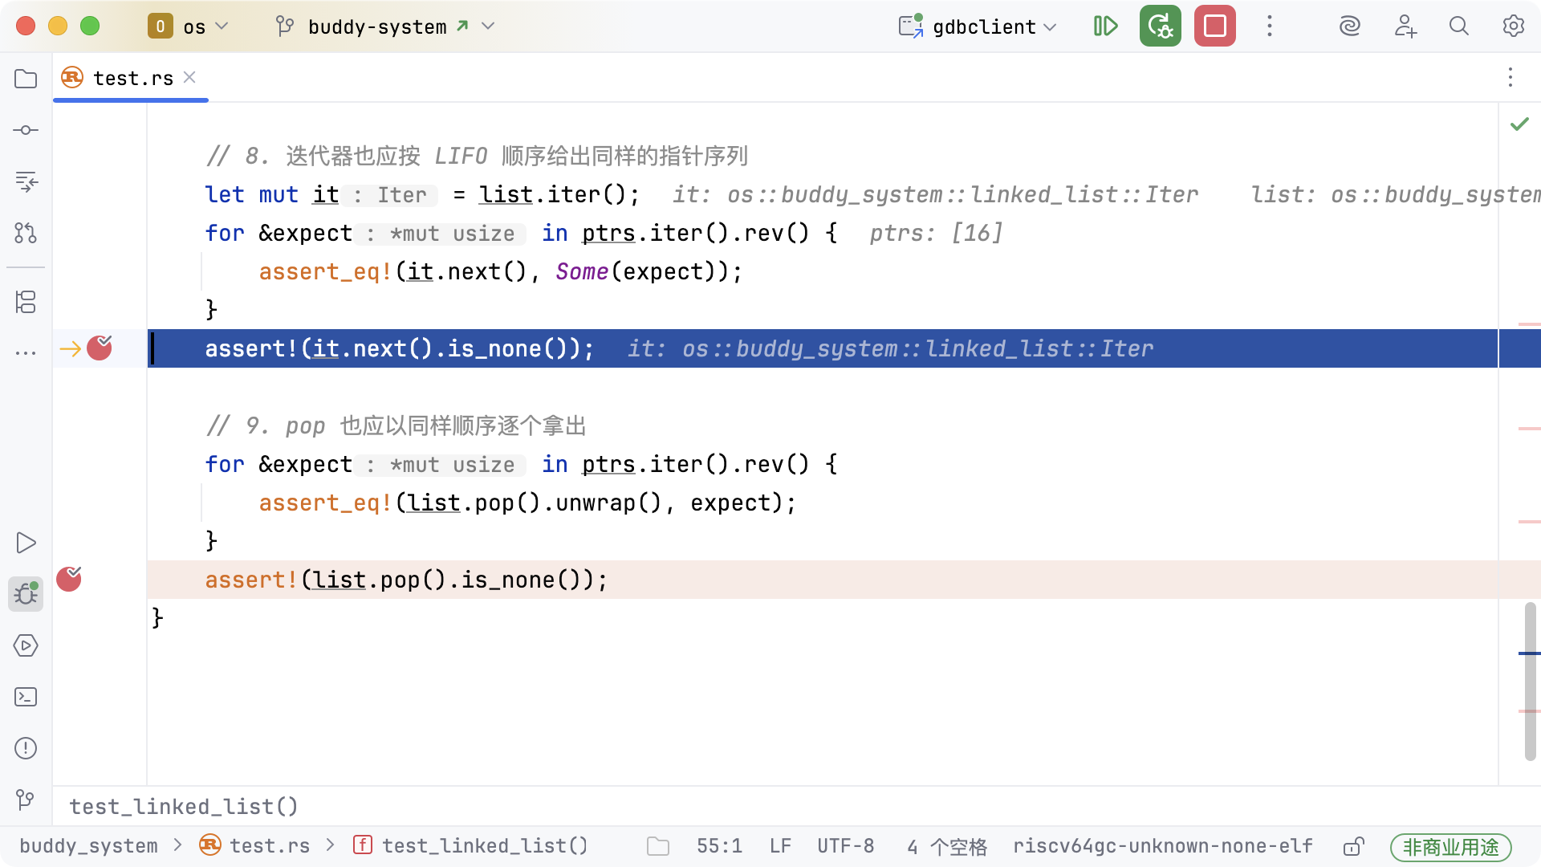Open the Pull Requests tool window
Viewport: 1541px width, 867px height.
26,233
